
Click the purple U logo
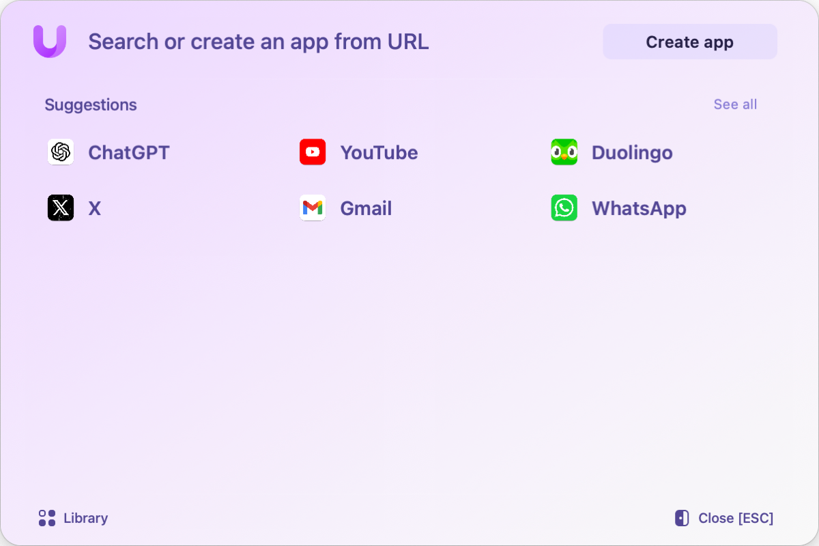tap(50, 42)
